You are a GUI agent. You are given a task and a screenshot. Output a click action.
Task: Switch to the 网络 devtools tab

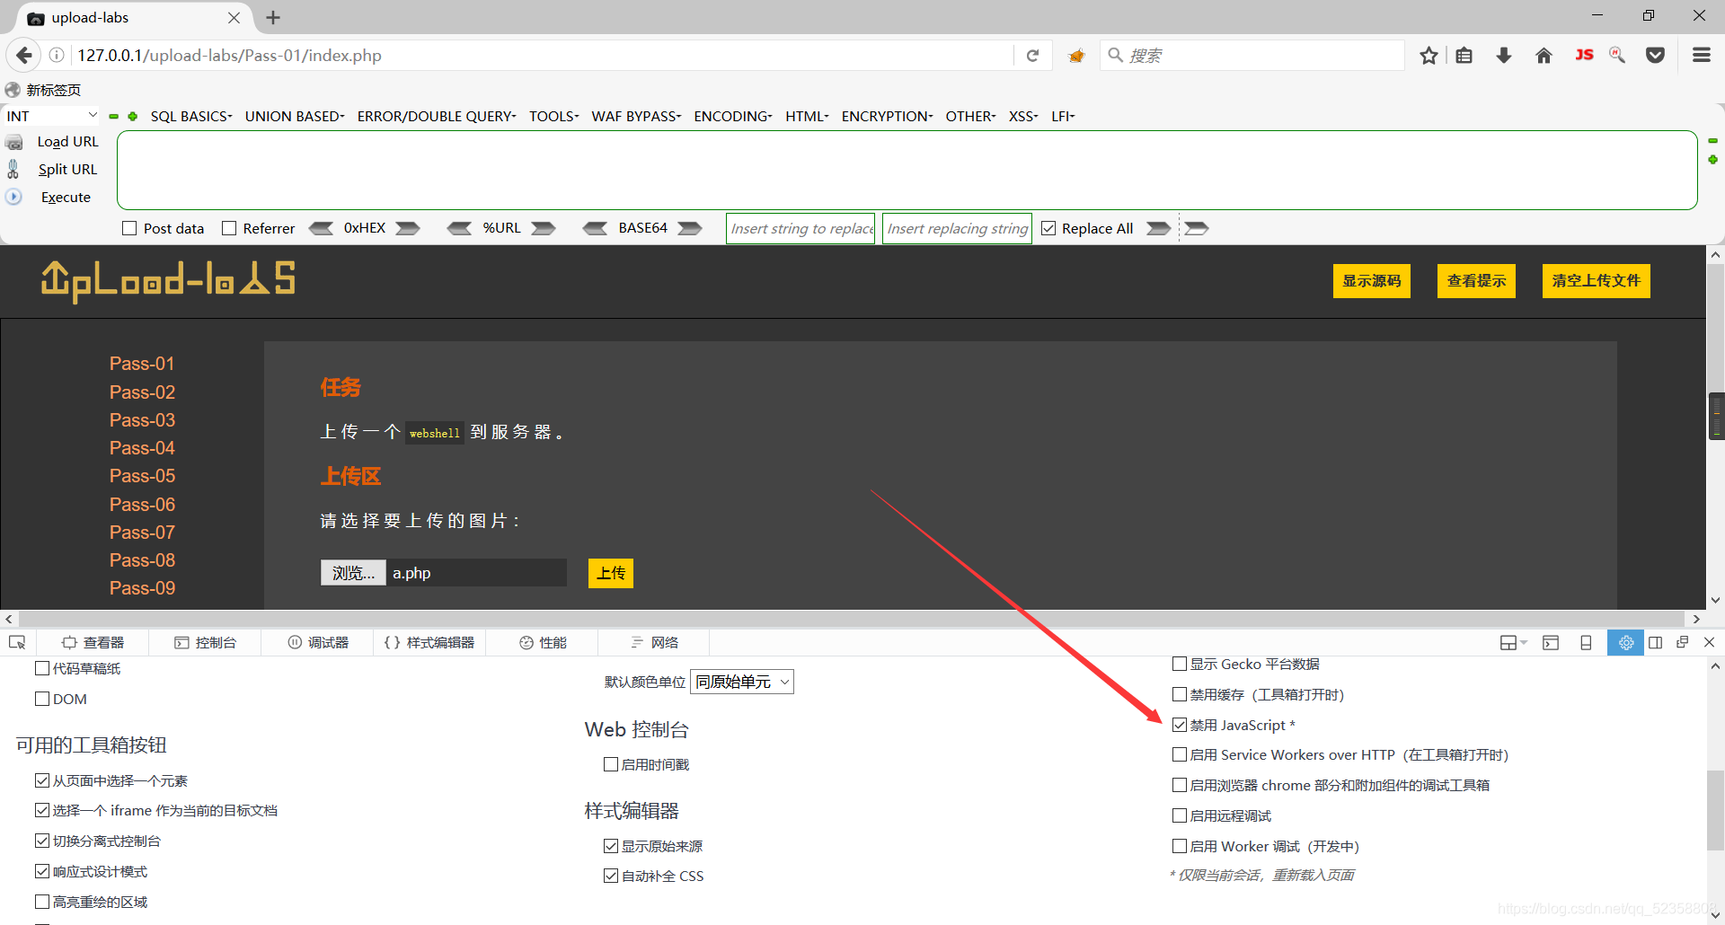(x=655, y=642)
